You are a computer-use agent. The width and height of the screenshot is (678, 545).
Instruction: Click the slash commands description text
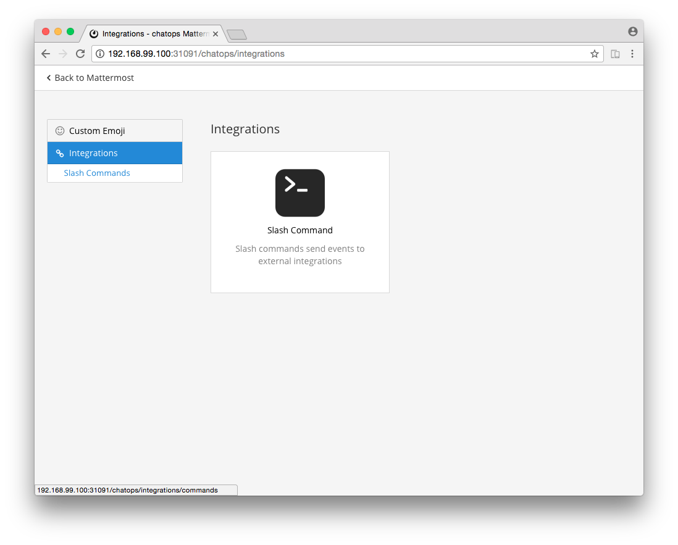[299, 255]
